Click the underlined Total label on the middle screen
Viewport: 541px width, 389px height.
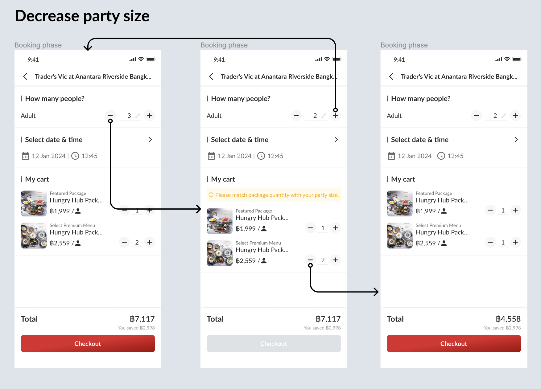pyautogui.click(x=215, y=319)
